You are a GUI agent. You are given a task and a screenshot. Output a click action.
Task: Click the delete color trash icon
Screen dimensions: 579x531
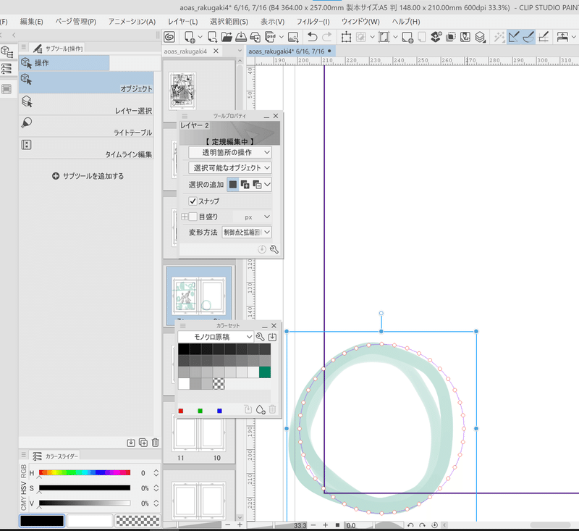tap(273, 409)
